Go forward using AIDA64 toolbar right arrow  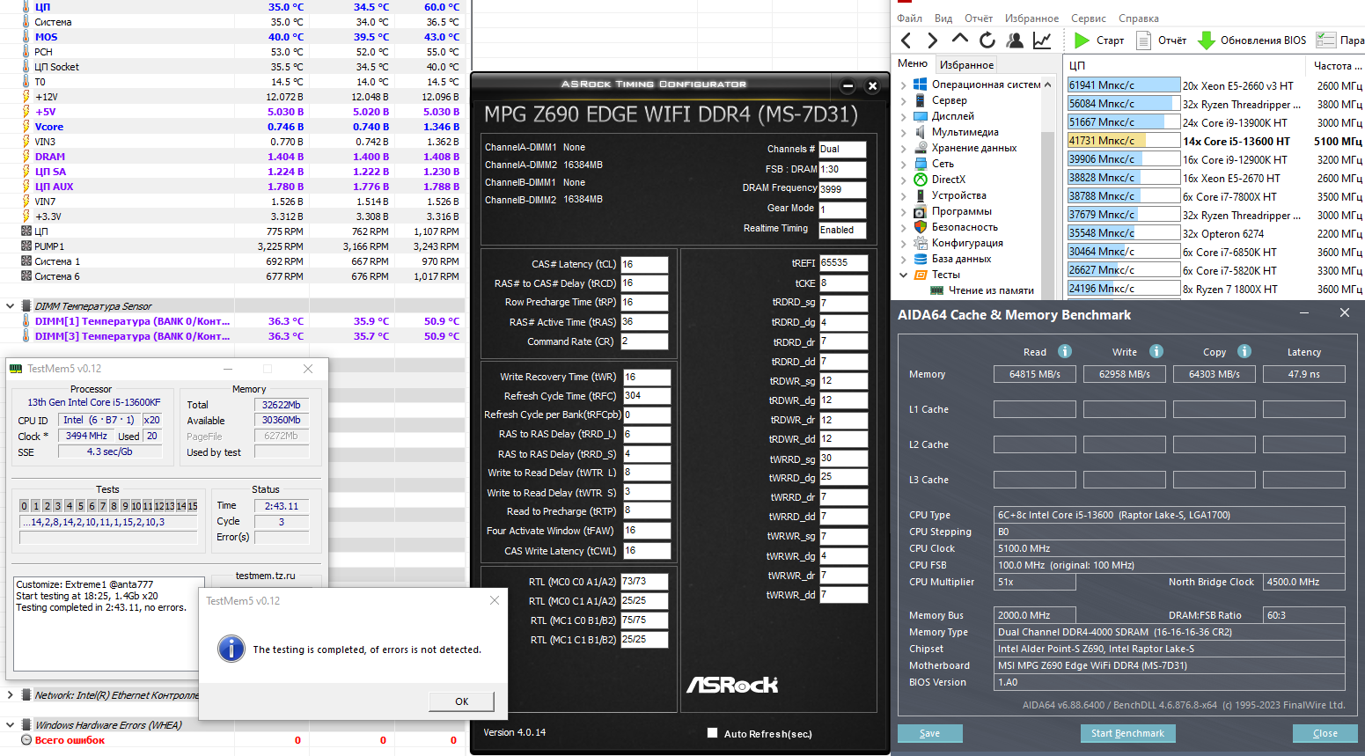tap(933, 40)
